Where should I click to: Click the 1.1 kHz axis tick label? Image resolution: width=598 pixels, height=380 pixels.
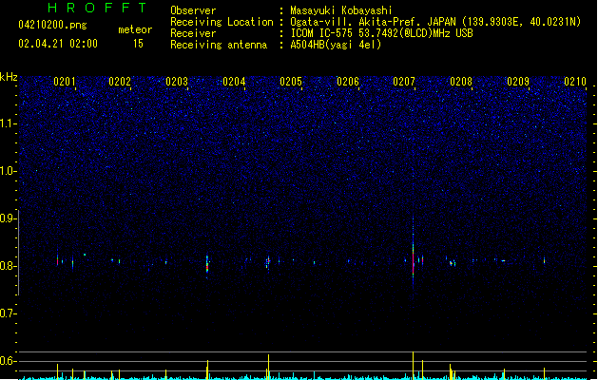coord(8,123)
